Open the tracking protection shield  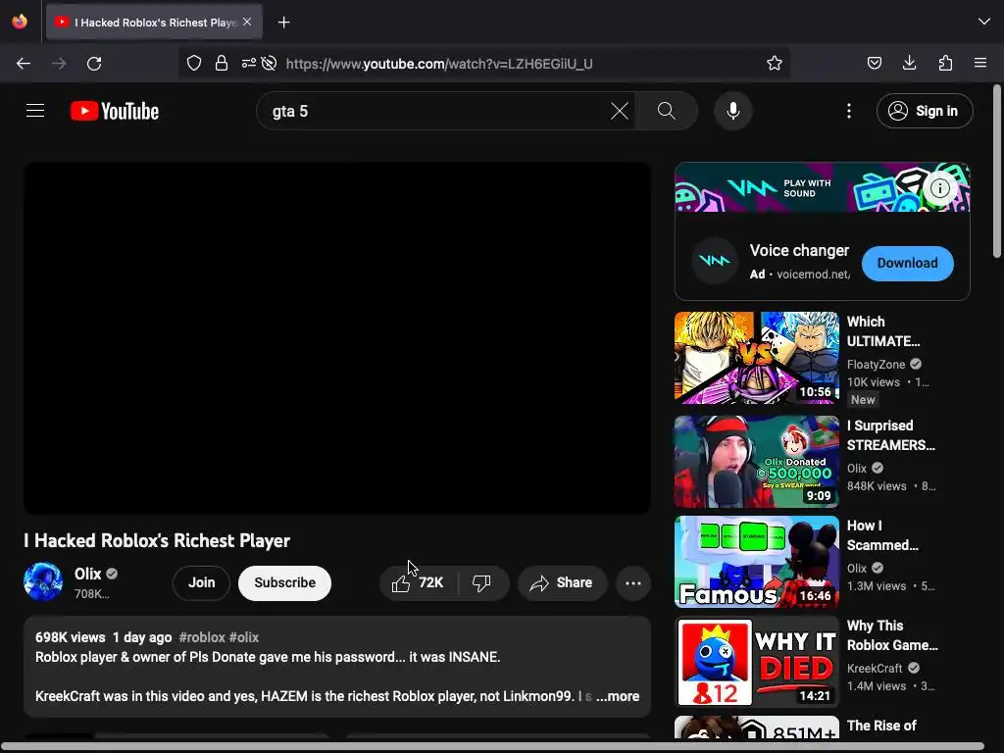tap(194, 63)
